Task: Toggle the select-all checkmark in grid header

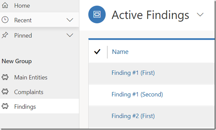Action: (97, 51)
